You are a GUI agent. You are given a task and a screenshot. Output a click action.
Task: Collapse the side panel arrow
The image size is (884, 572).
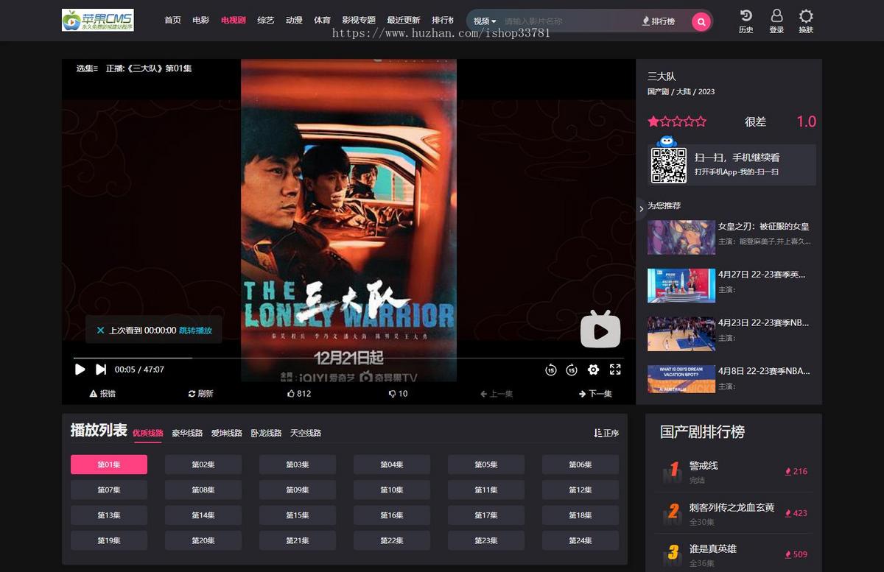click(641, 209)
